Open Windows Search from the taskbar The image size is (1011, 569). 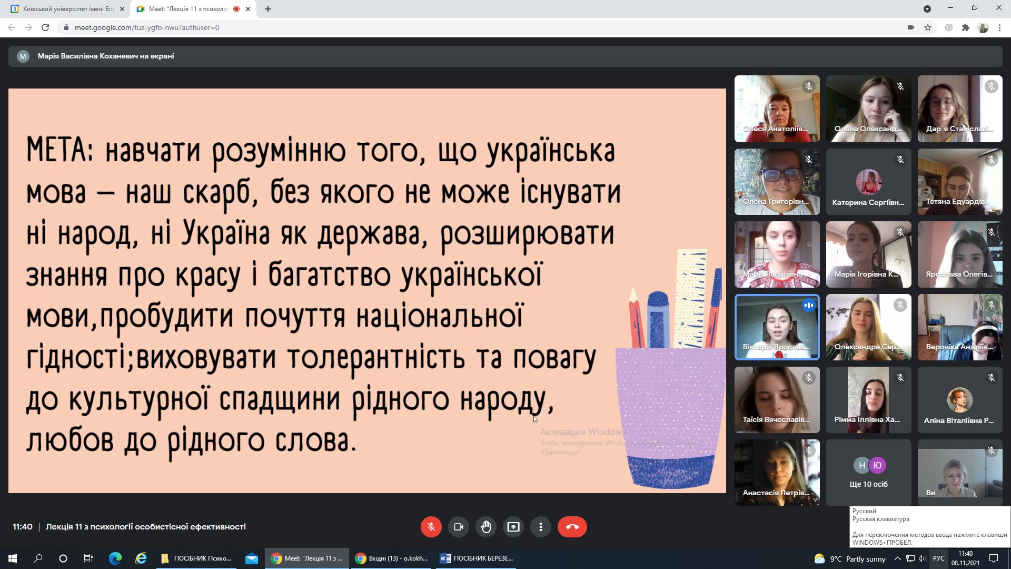point(37,558)
